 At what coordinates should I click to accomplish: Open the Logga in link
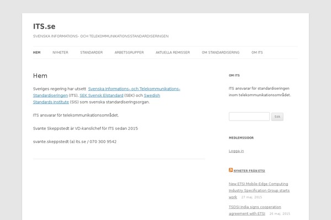(236, 151)
